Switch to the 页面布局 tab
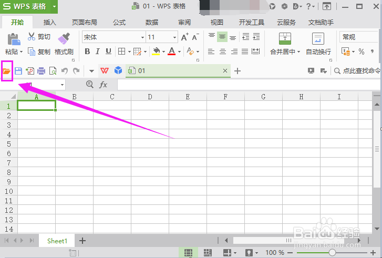382x258 pixels. tap(84, 23)
